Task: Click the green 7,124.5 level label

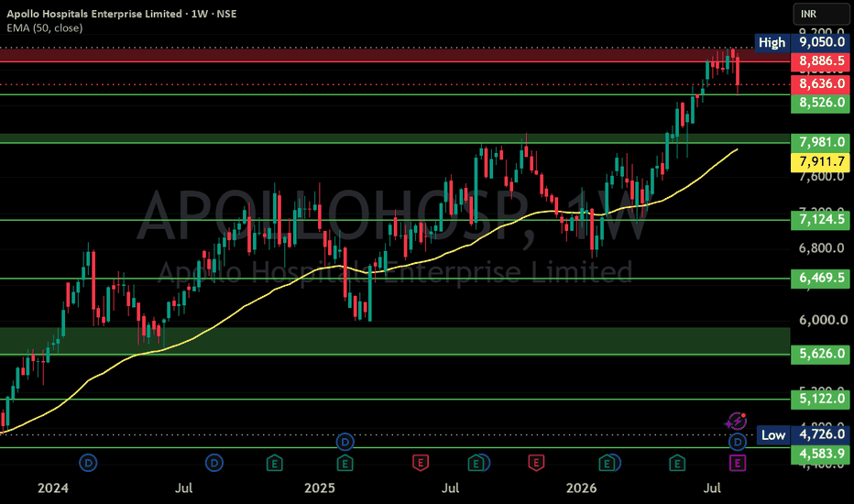Action: (x=821, y=220)
